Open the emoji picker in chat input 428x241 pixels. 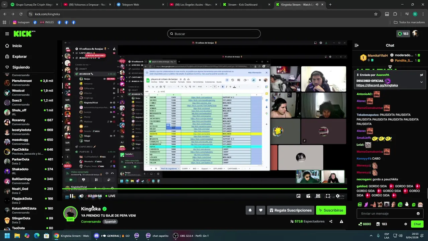tap(418, 214)
